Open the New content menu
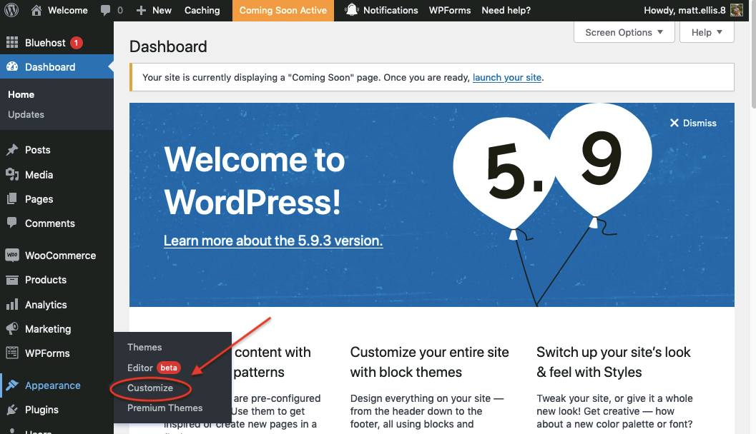Screen dimensions: 756x434 154,10
